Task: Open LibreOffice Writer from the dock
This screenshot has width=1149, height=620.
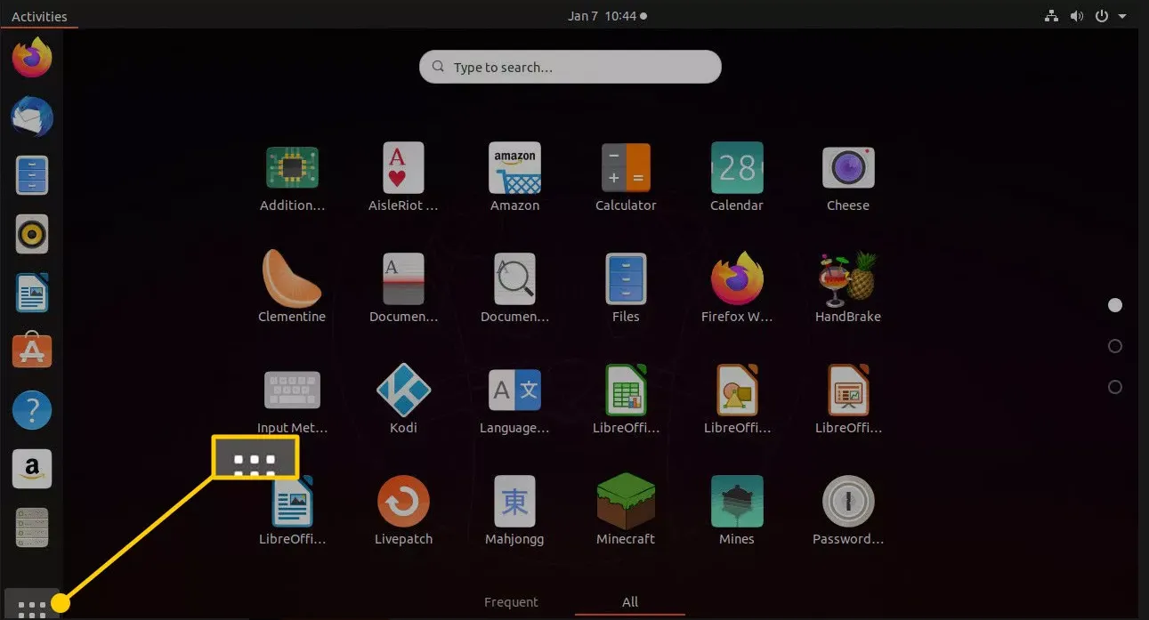Action: click(x=32, y=293)
